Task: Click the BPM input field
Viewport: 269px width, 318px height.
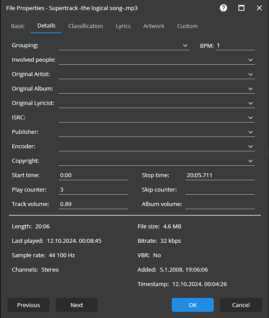Action: [x=235, y=45]
